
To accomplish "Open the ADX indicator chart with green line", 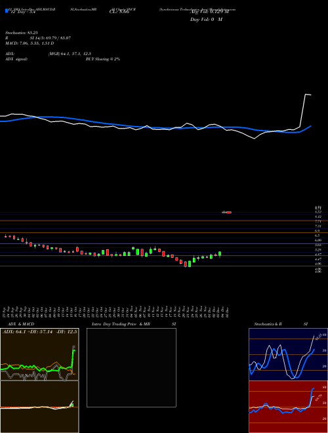I will tap(39, 354).
